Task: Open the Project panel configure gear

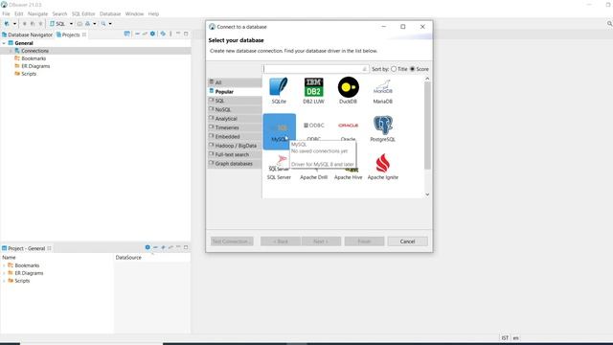Action: [148, 247]
